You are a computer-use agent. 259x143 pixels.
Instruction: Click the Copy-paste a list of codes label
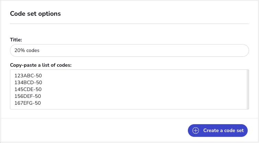(x=41, y=65)
